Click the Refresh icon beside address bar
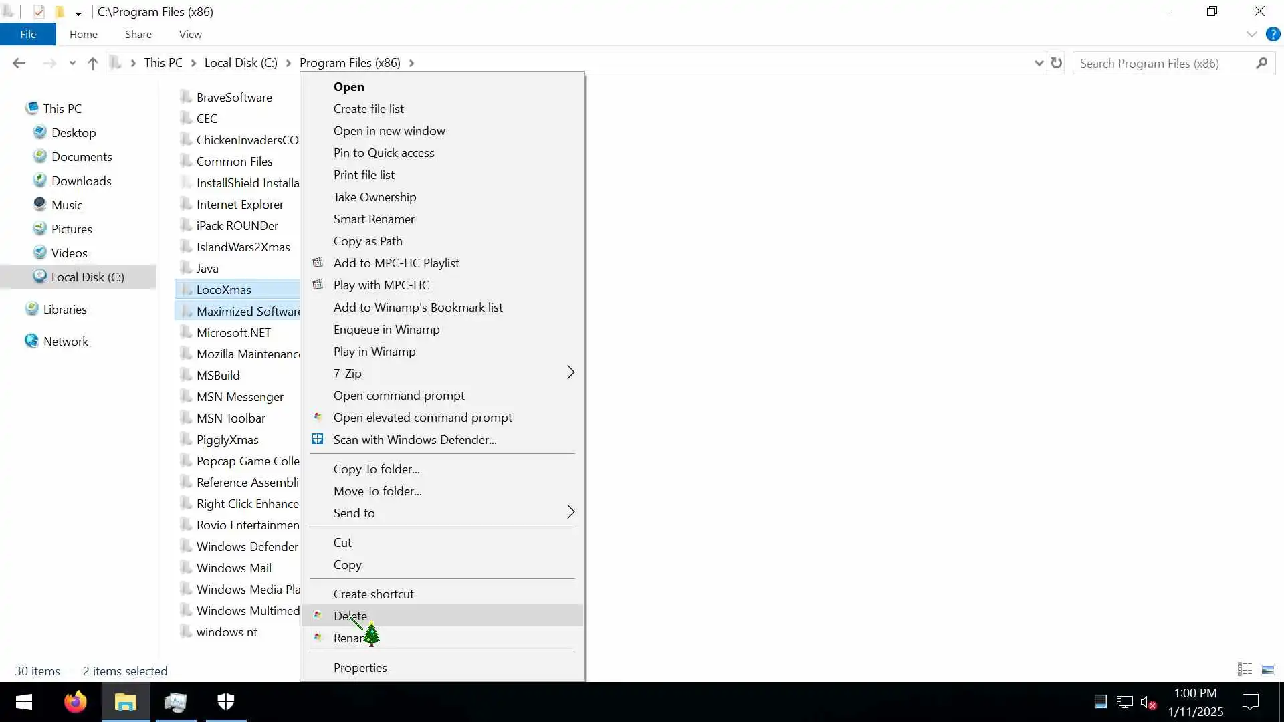The image size is (1284, 722). pos(1057,63)
